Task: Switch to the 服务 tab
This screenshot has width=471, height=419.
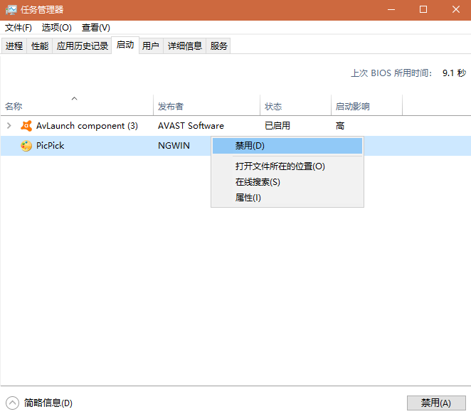Action: (x=218, y=46)
